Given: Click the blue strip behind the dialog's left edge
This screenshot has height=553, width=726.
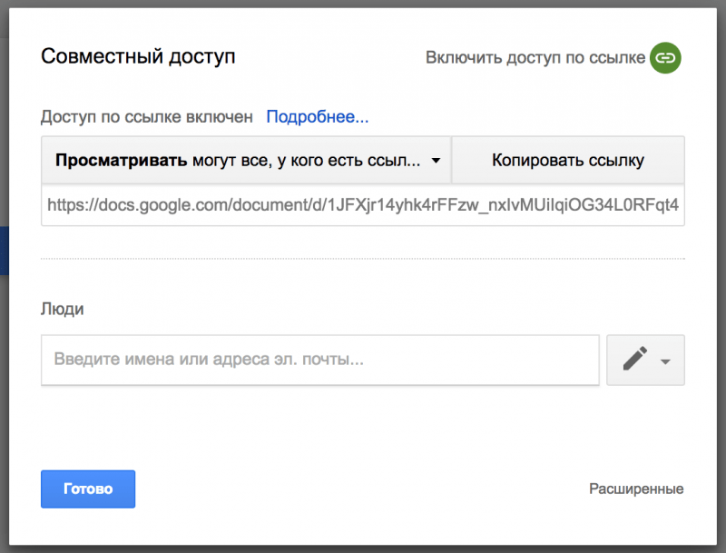Looking at the screenshot, I should click(x=4, y=251).
